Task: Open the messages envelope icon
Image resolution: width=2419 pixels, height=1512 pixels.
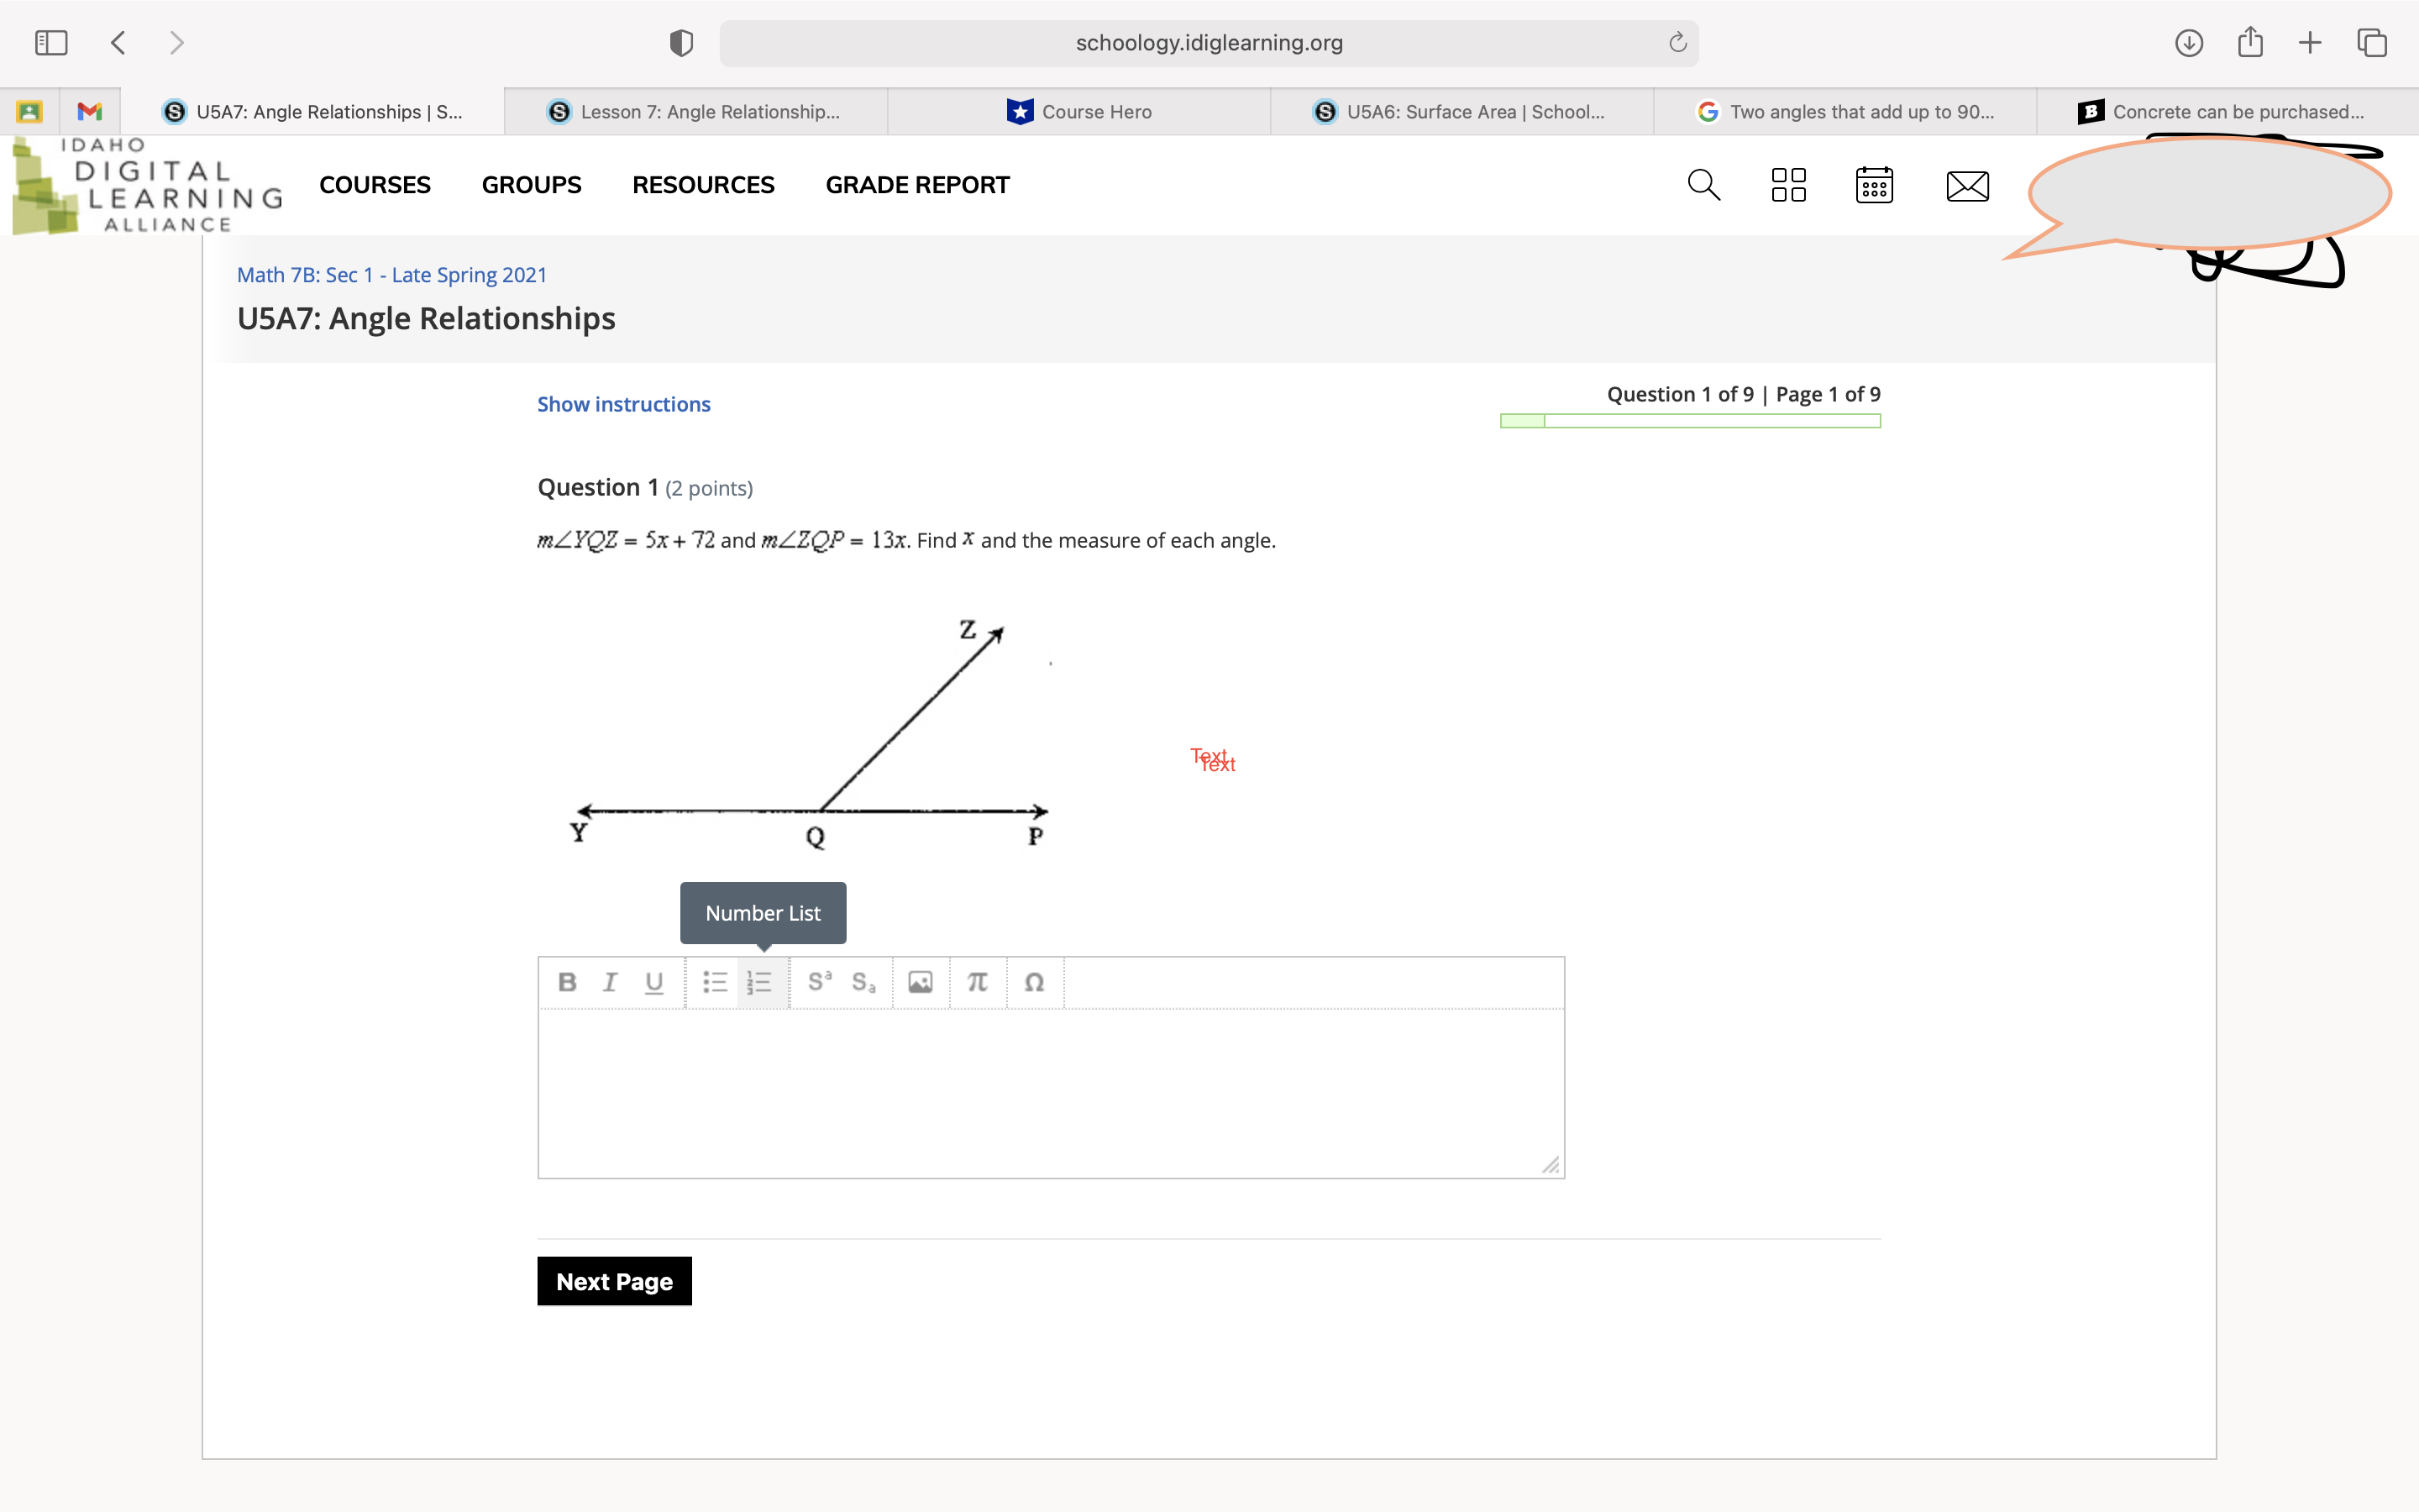Action: click(x=1965, y=185)
